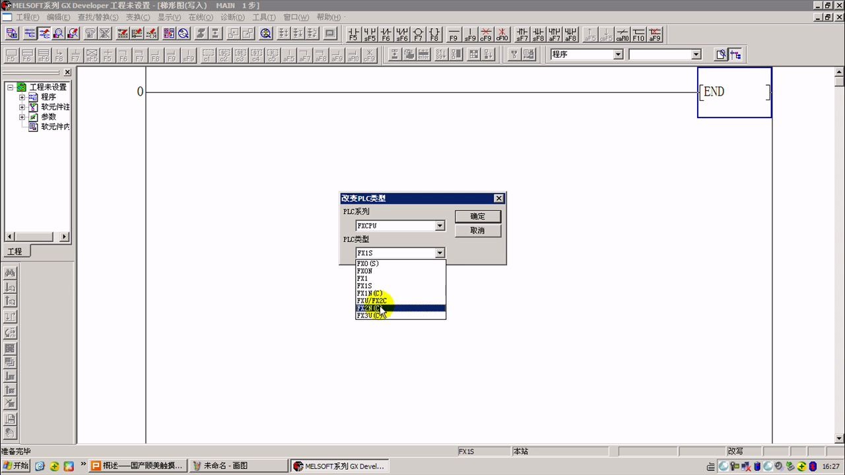The width and height of the screenshot is (845, 475).
Task: Click the aF9 delete line icon
Action: tap(655, 34)
